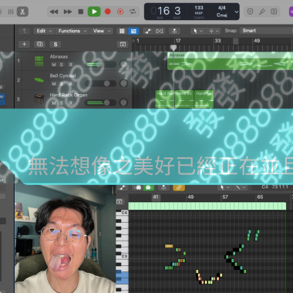Record-enable the Abraxas track

click(x=71, y=65)
